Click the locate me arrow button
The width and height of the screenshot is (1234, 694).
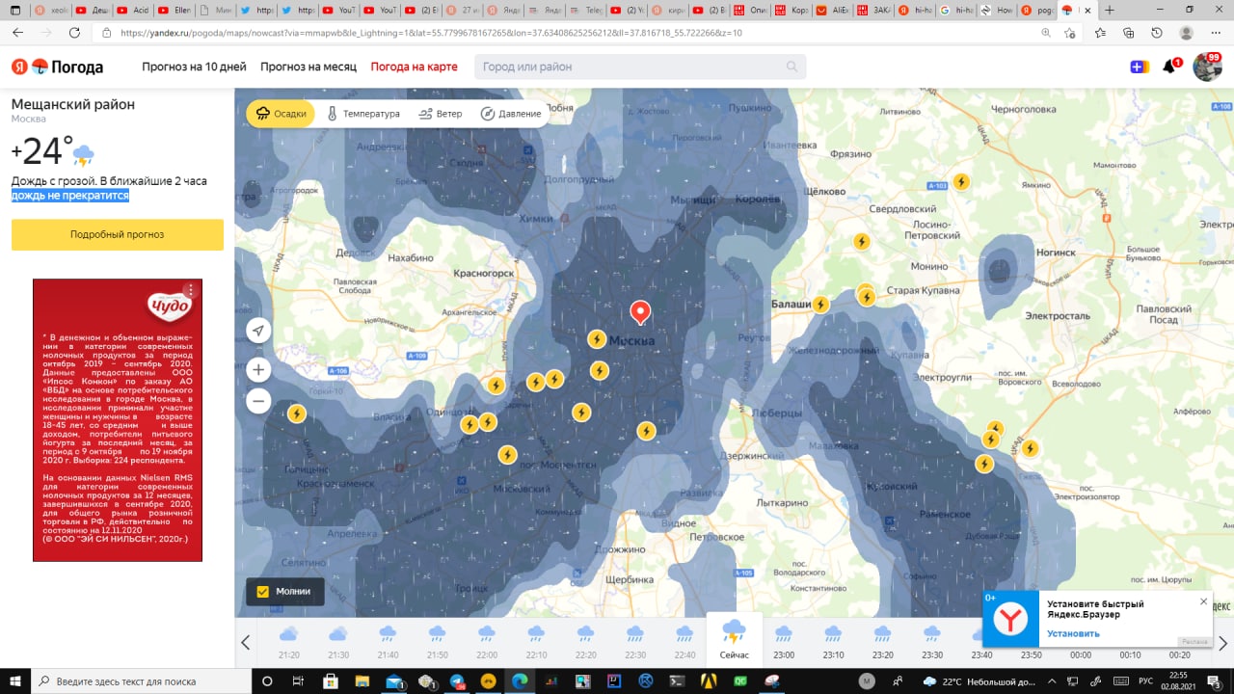[x=258, y=332]
